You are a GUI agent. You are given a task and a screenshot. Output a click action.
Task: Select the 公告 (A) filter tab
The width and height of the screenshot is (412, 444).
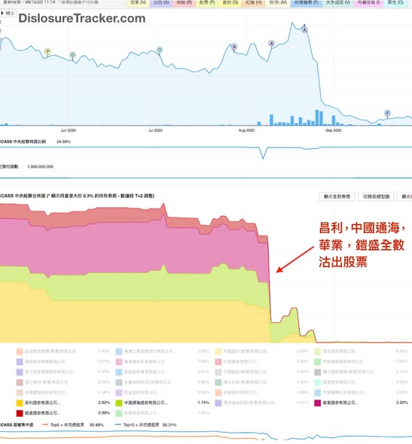[161, 3]
